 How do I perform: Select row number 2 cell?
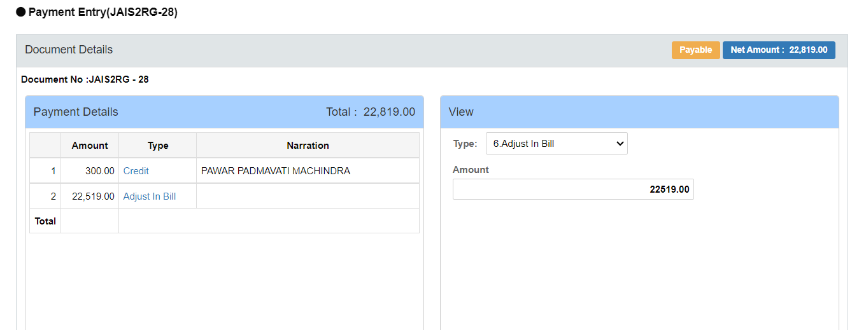click(x=45, y=196)
